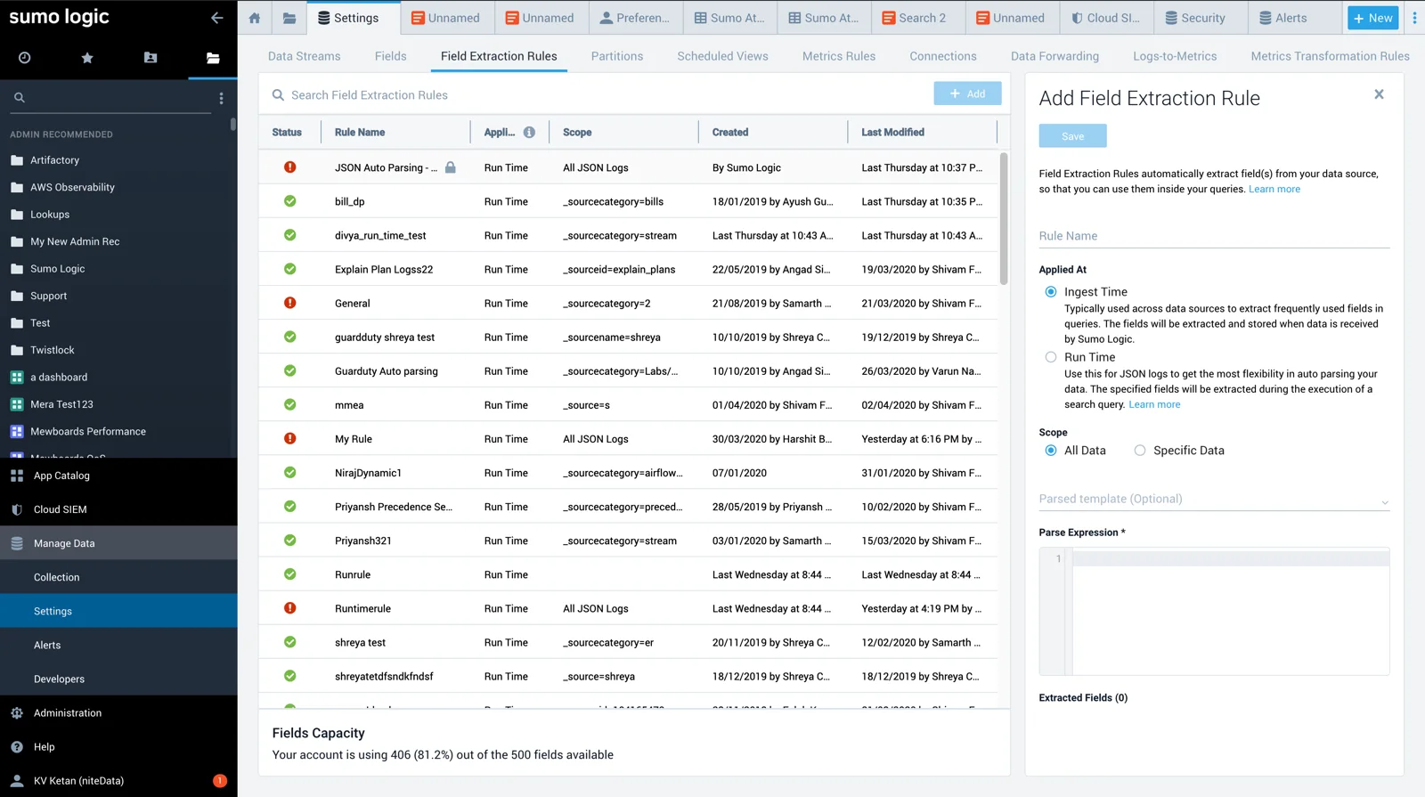Focus the Rule Name input field
The height and width of the screenshot is (797, 1425).
pos(1214,236)
